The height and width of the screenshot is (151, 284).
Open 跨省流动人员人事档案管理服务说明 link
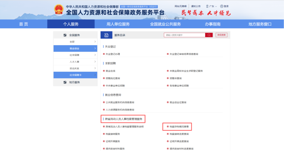125,127
